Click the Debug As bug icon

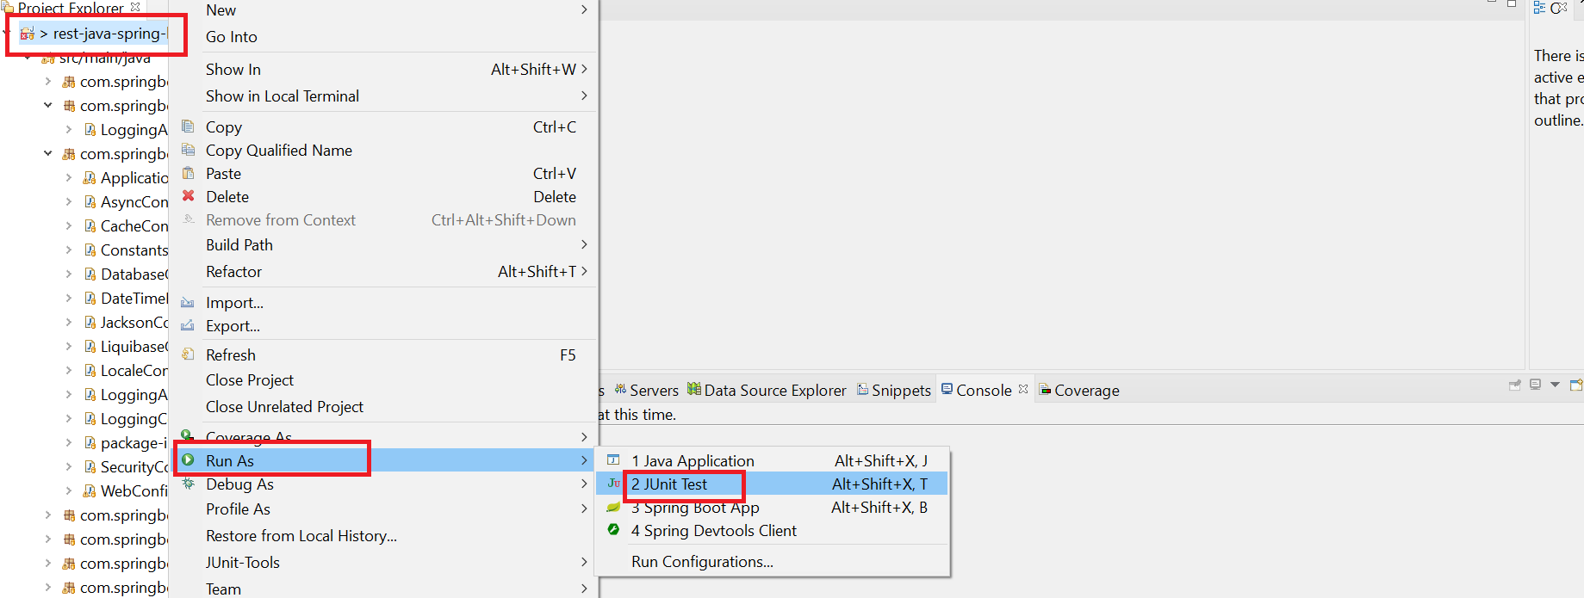tap(188, 484)
